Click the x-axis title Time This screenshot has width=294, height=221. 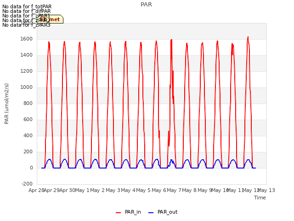pyautogui.click(x=260, y=198)
